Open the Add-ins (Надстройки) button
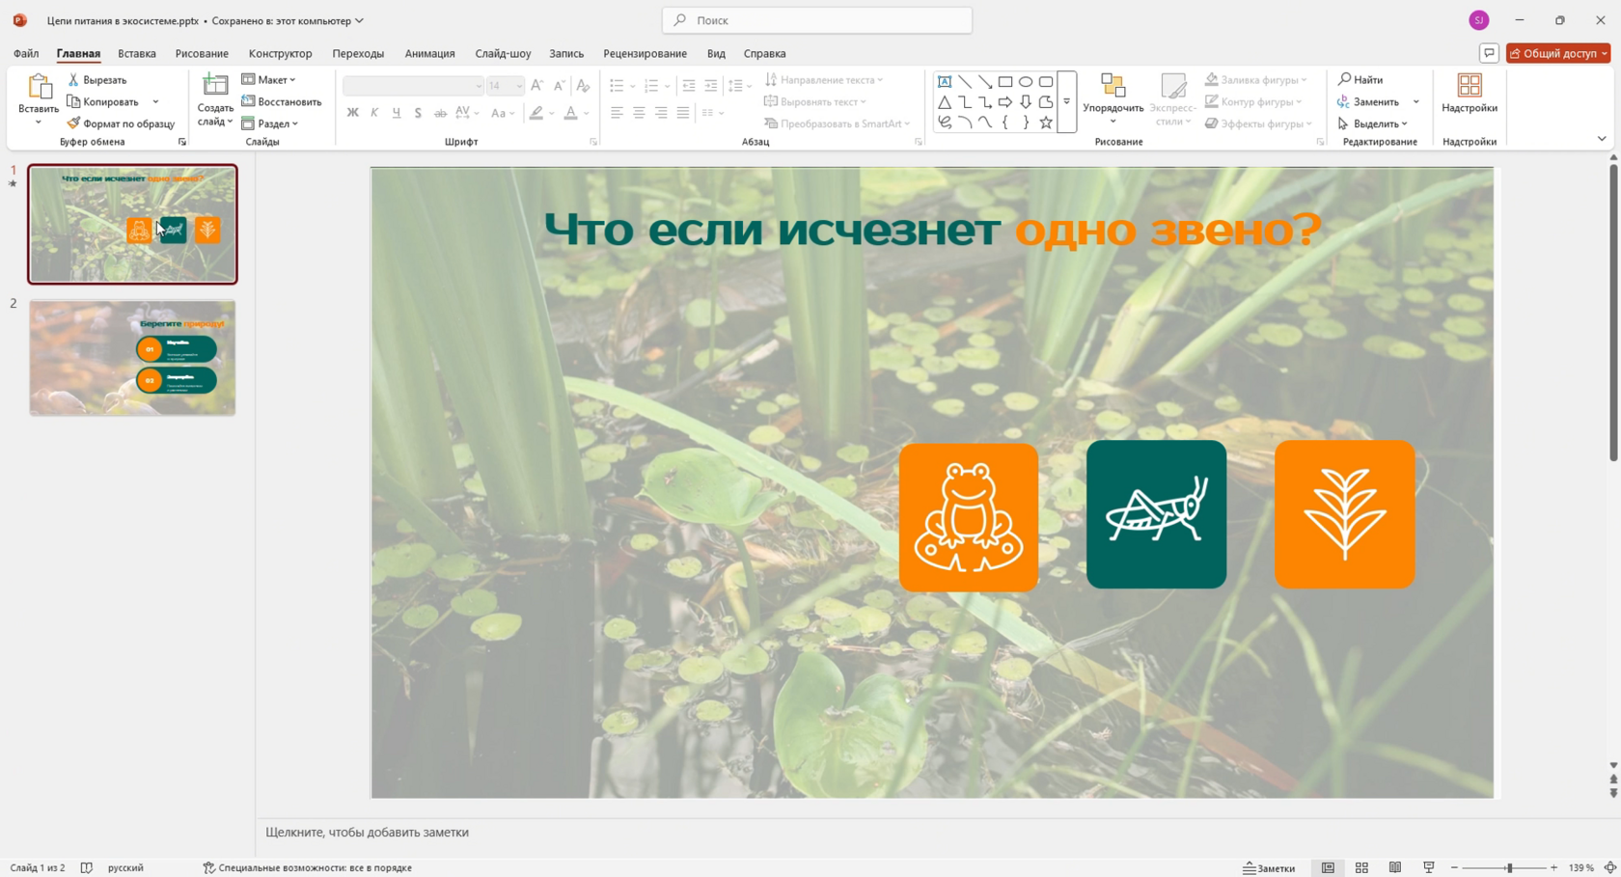 coord(1470,95)
